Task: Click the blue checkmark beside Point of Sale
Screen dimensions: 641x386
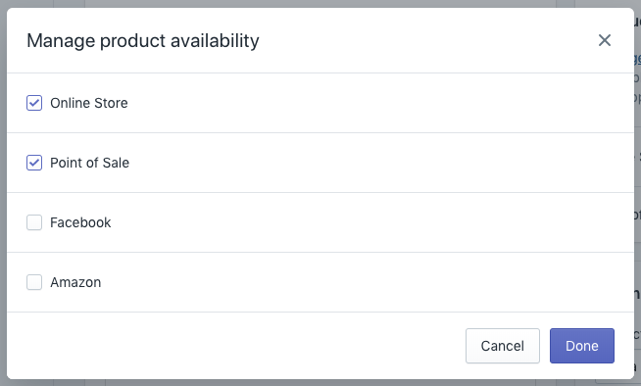Action: [34, 163]
